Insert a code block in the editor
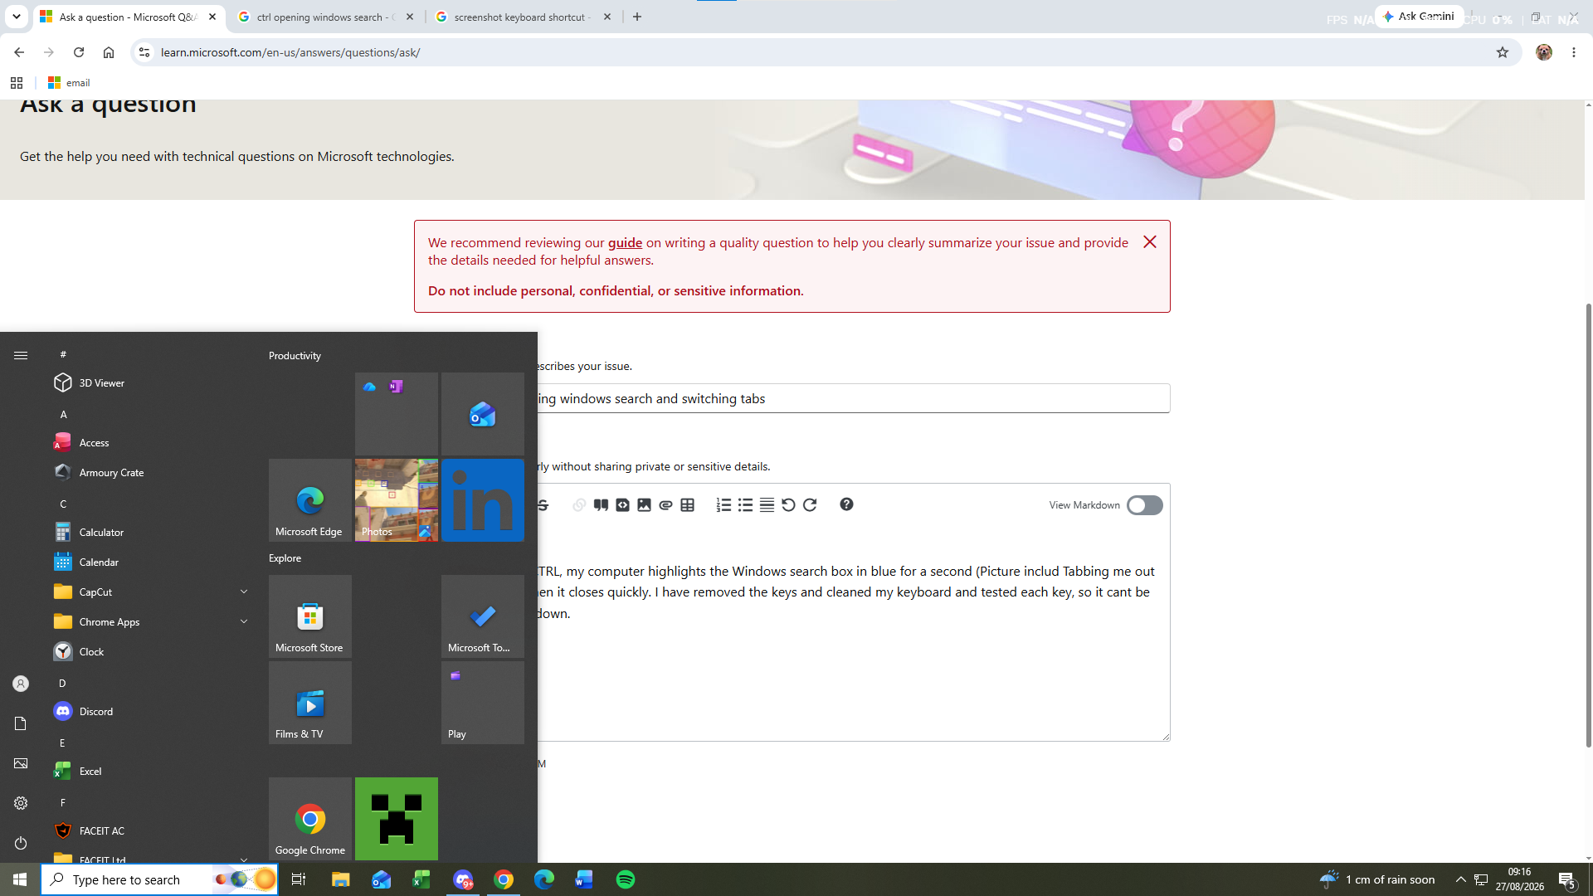Viewport: 1593px width, 896px height. [622, 505]
